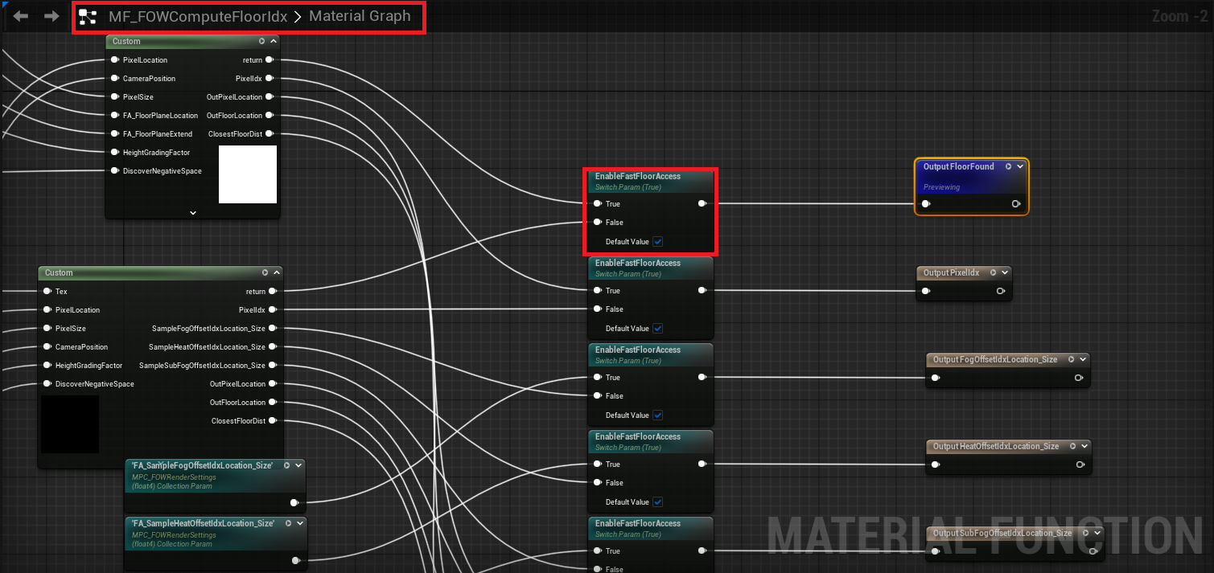Untick Default Value on switch feeding Output FloorFound
1214x573 pixels.
click(658, 242)
